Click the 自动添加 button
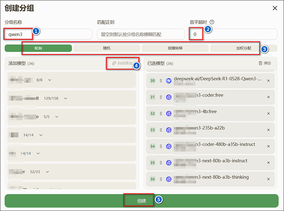Image resolution: width=284 pixels, height=211 pixels. 122,63
